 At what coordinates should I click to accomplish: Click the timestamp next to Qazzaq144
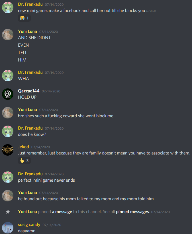(x=51, y=91)
